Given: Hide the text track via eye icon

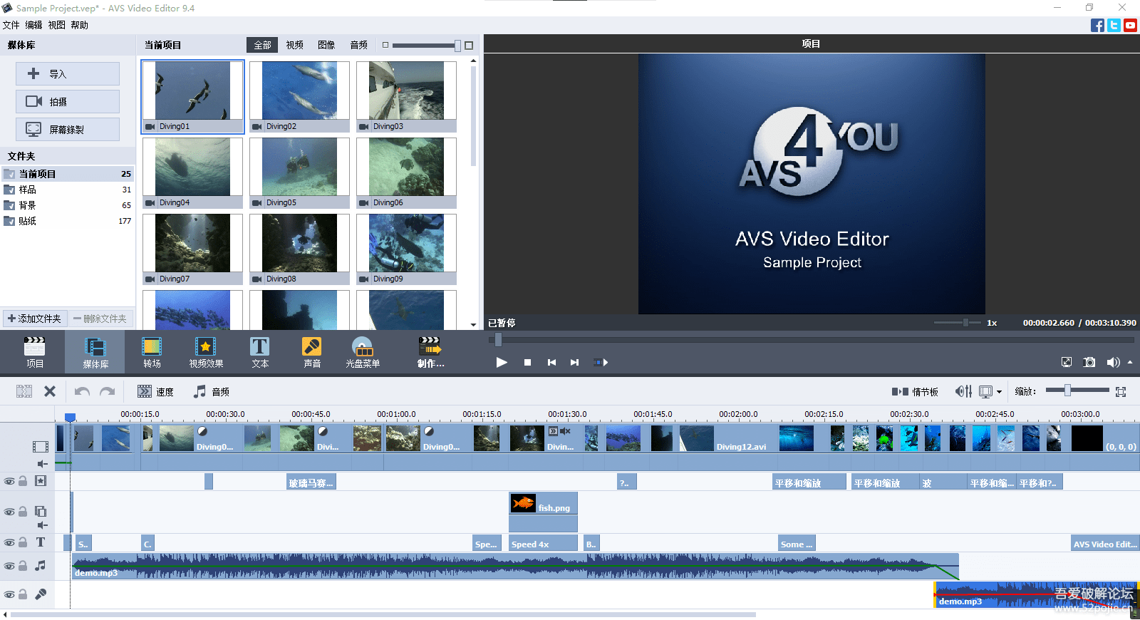Looking at the screenshot, I should tap(9, 542).
